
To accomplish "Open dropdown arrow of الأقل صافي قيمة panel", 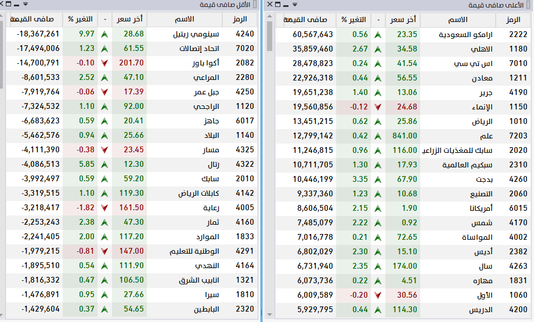I will 26,5.
